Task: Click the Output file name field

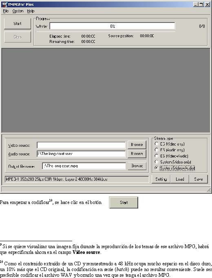Action: (84, 166)
